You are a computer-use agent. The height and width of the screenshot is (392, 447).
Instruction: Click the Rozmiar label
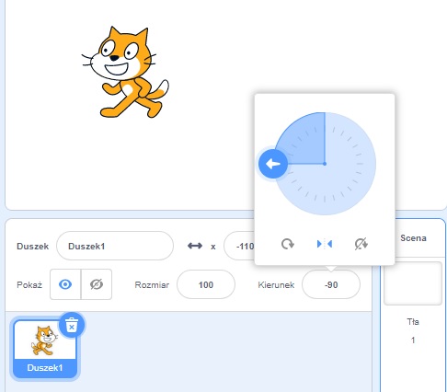click(152, 285)
